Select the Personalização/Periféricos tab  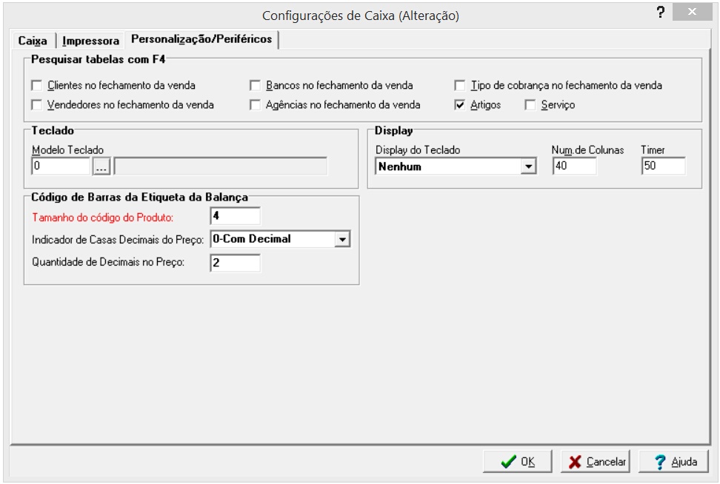201,39
